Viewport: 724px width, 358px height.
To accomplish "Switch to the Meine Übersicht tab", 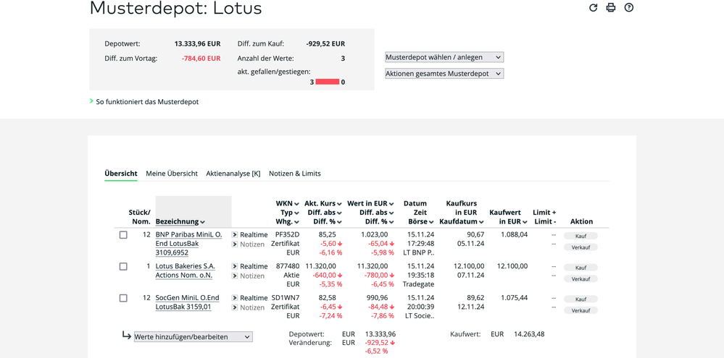I will tap(172, 174).
